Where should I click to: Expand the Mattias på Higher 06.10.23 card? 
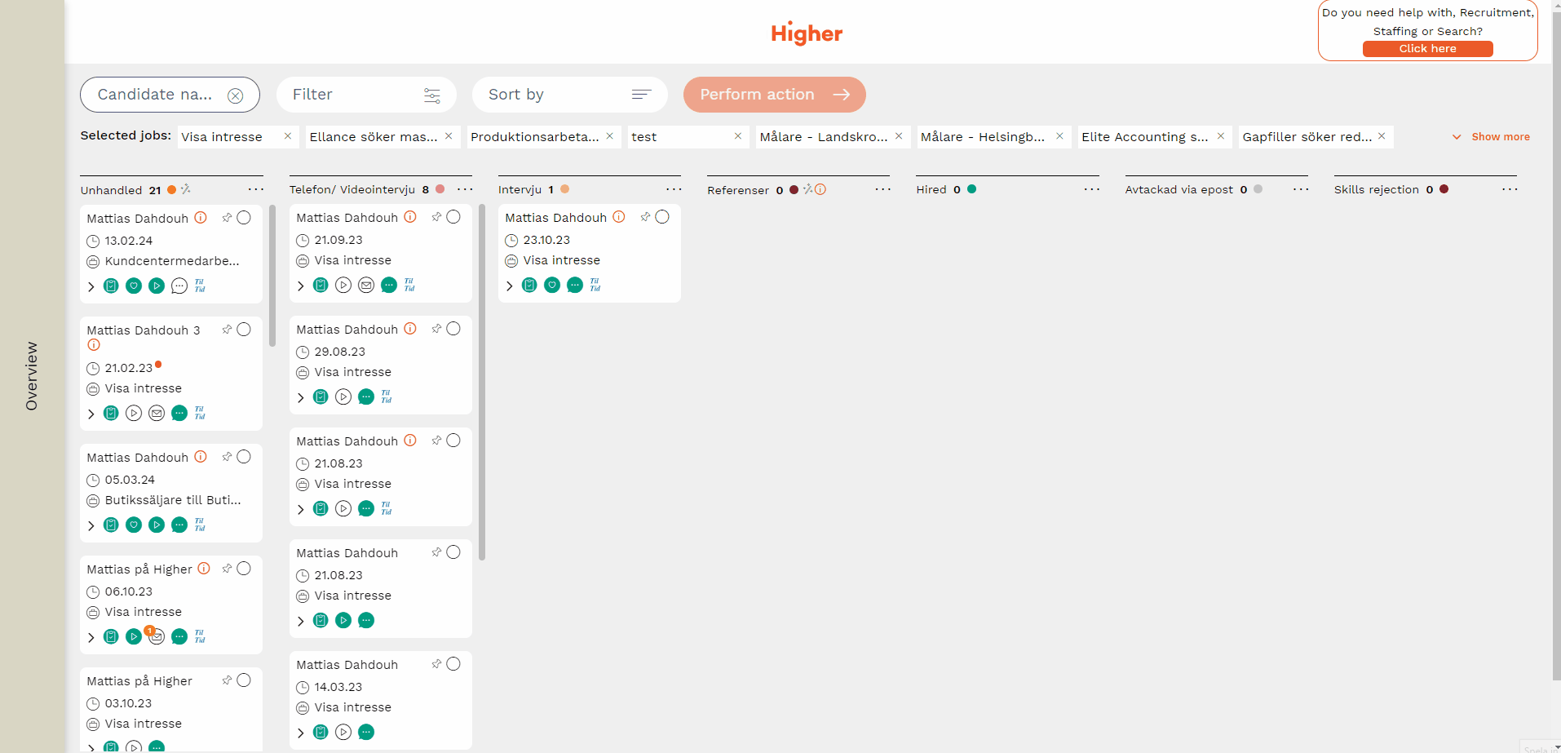click(91, 637)
